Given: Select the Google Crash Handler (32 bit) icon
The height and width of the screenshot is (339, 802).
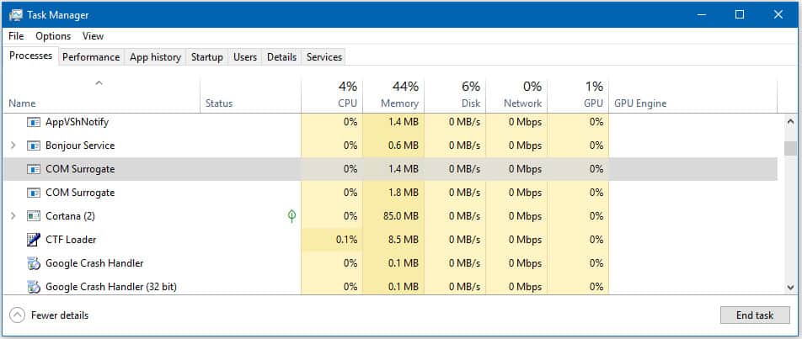Looking at the screenshot, I should (34, 286).
